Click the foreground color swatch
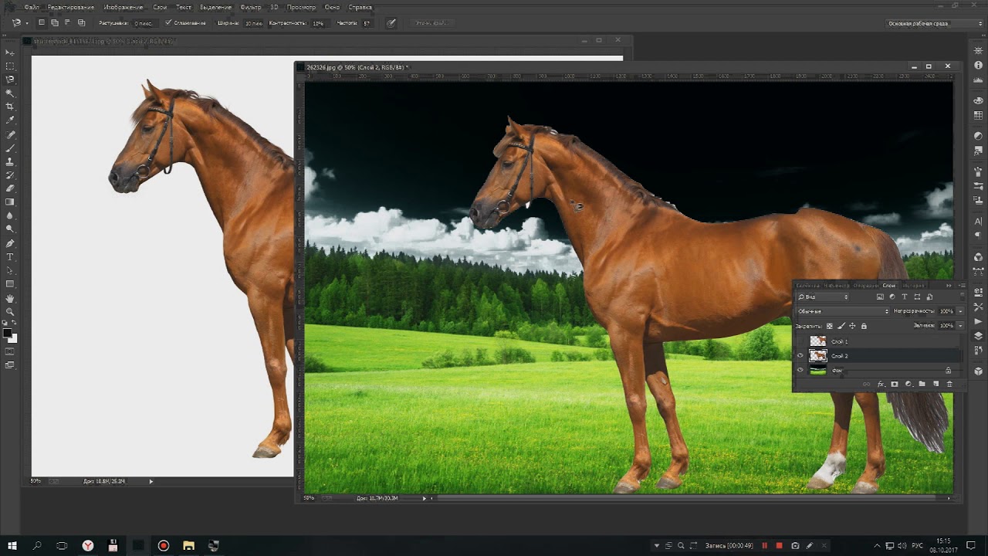 pos(7,334)
